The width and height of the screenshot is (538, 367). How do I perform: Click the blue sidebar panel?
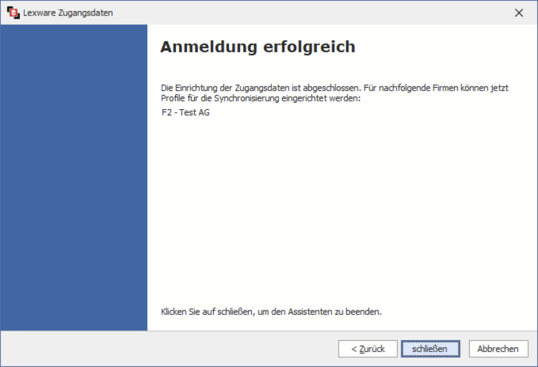[74, 177]
